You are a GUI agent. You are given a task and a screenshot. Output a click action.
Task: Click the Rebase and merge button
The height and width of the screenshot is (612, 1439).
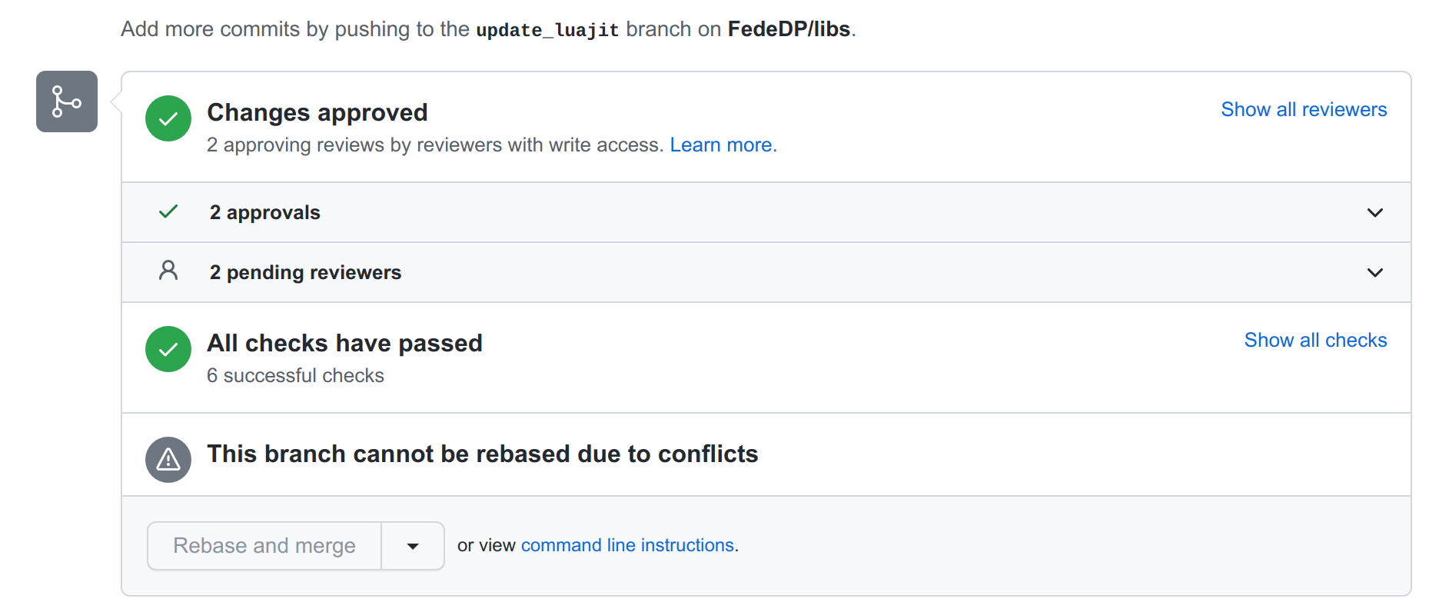coord(264,546)
